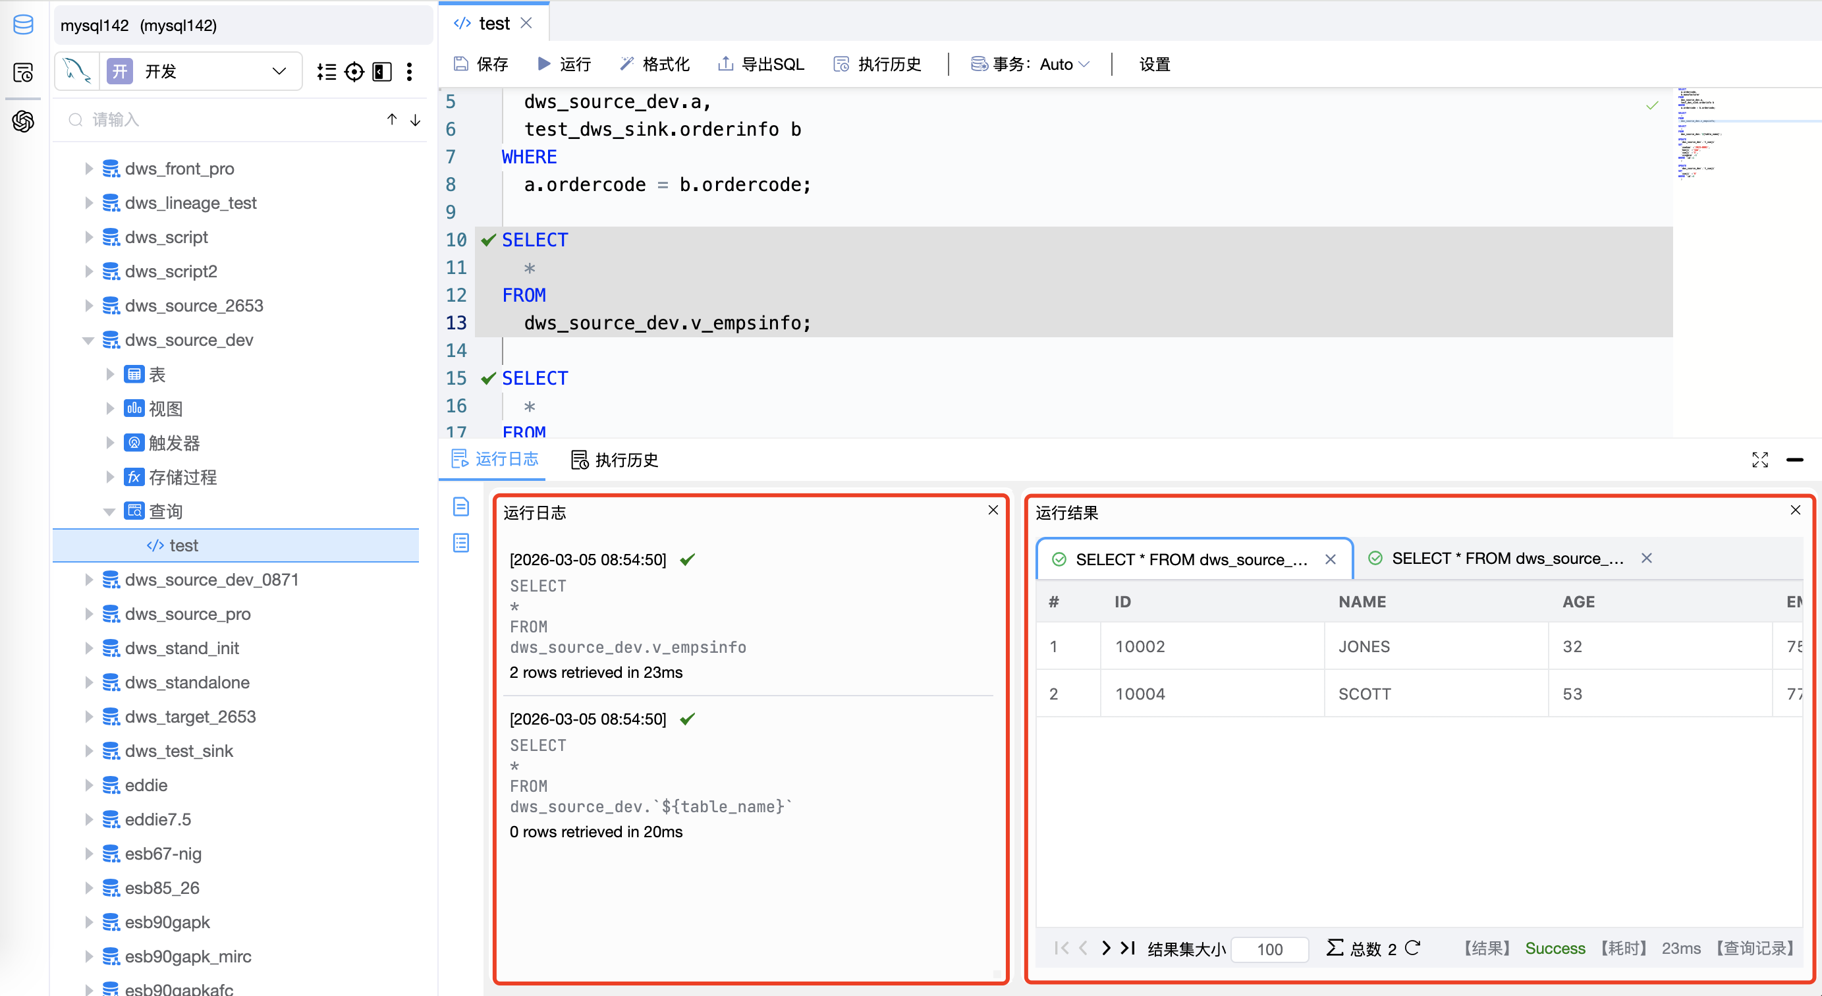Run the SQL script using 运行 button
Image resolution: width=1822 pixels, height=996 pixels.
564,64
